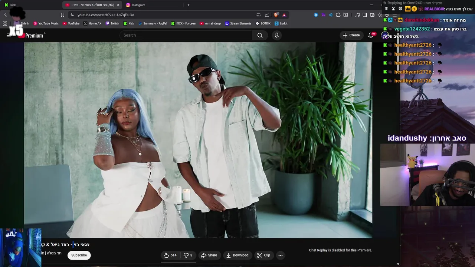475x267 pixels.
Task: Like the video with thumbs up
Action: [170, 255]
